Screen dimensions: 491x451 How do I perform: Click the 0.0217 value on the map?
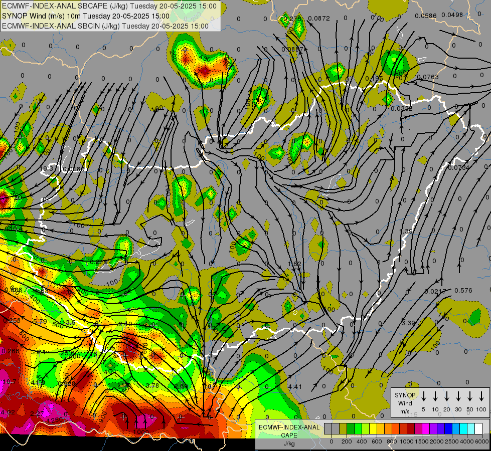pos(435,291)
